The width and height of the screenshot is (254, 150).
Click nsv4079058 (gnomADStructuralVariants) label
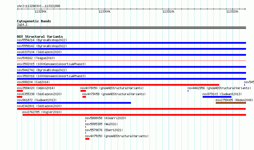(x=114, y=94)
